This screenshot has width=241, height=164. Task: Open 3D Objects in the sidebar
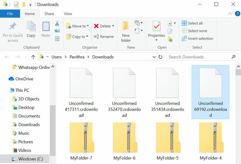pos(26,99)
